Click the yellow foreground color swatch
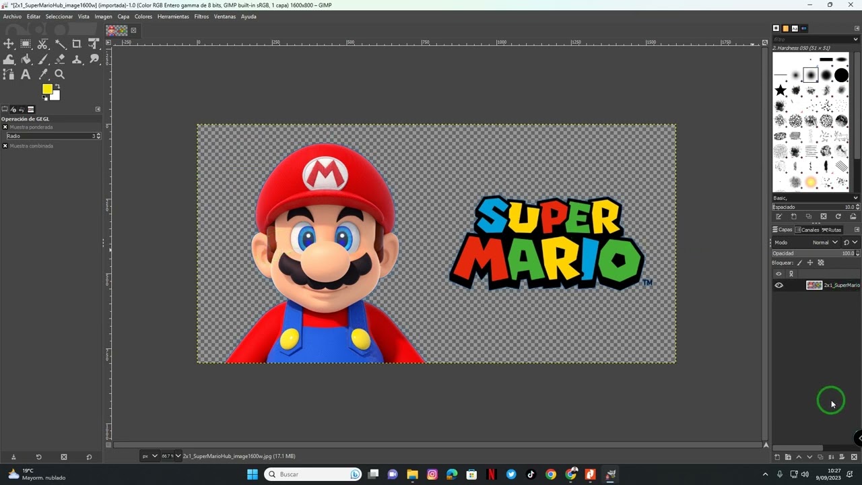Viewport: 862px width, 485px height. (46, 89)
